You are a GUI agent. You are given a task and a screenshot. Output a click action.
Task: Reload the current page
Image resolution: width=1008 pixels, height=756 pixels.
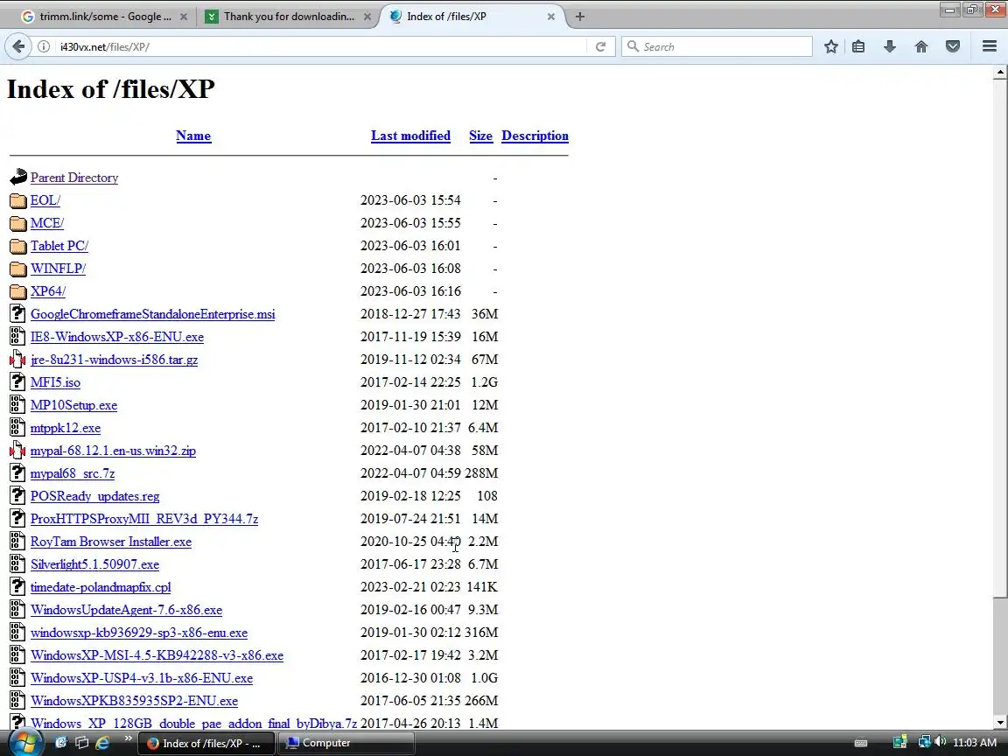[x=600, y=46]
